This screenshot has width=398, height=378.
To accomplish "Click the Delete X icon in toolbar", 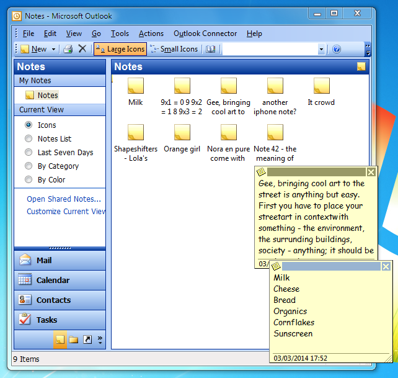I will click(x=82, y=48).
